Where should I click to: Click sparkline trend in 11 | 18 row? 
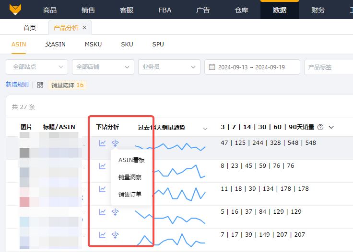[179, 194]
